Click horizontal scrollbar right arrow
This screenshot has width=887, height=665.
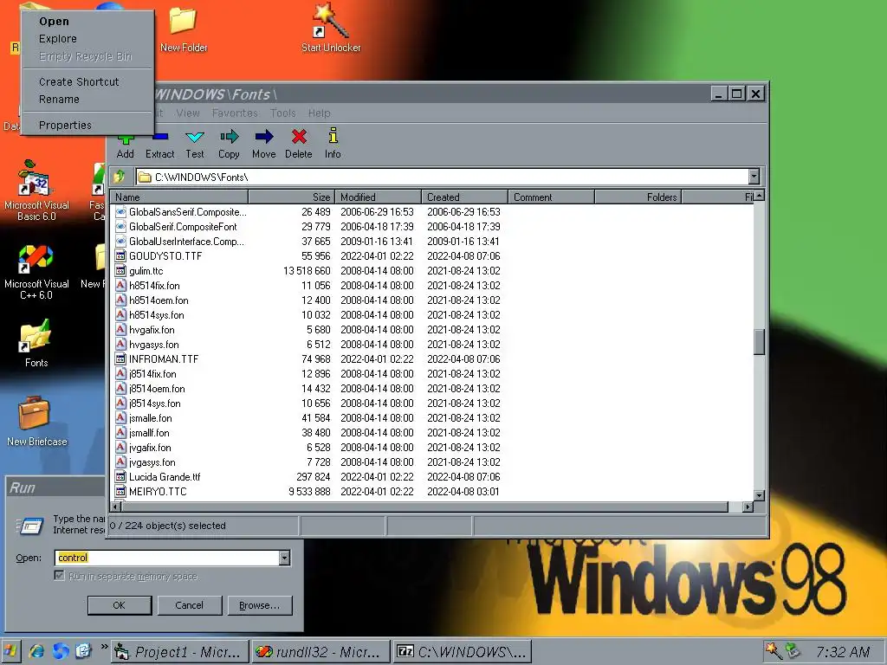pos(748,507)
